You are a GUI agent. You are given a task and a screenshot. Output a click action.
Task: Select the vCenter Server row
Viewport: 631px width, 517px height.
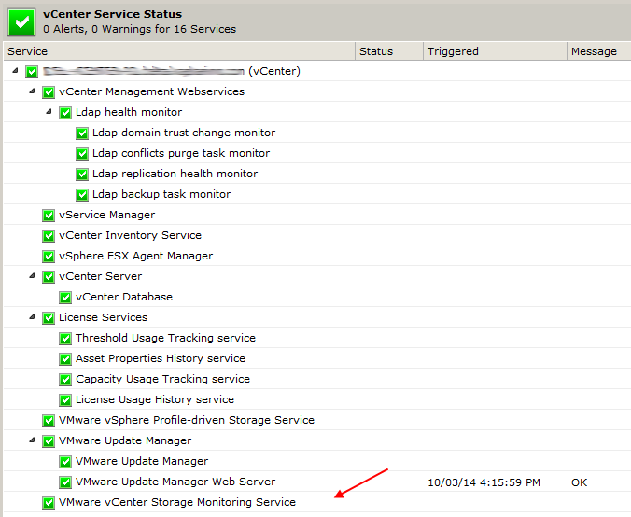[x=317, y=276]
